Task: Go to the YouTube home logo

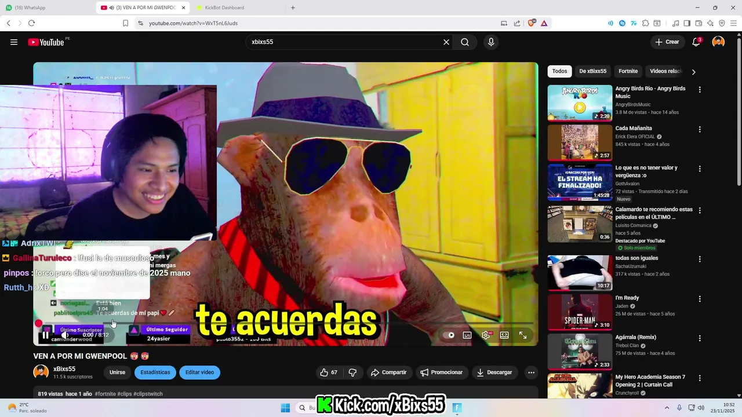Action: (46, 42)
